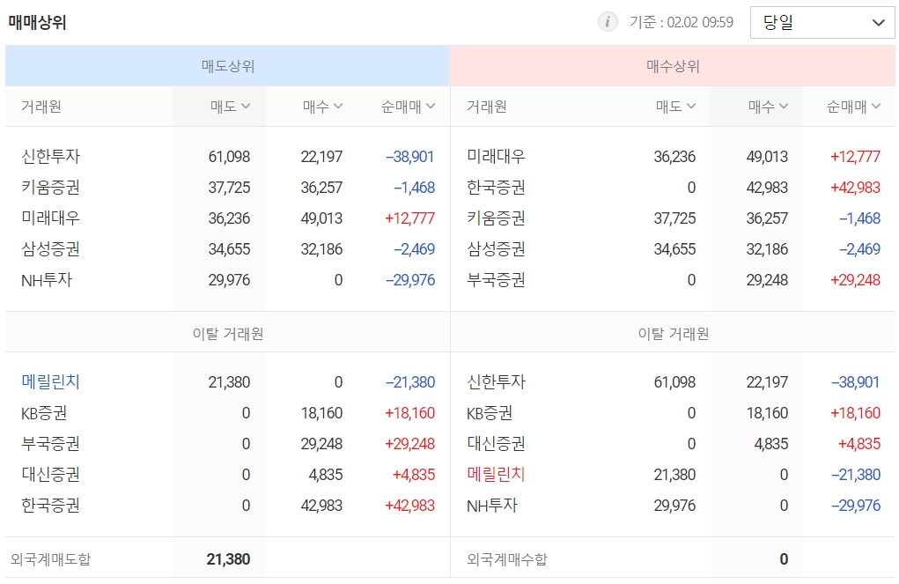The image size is (899, 584).
Task: Select 부국증권 in 매도상위 이탈 거래원
Action: click(x=50, y=443)
